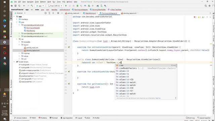Open the completion popup three-dot options
Viewport: 215px width, 121px height.
click(175, 98)
